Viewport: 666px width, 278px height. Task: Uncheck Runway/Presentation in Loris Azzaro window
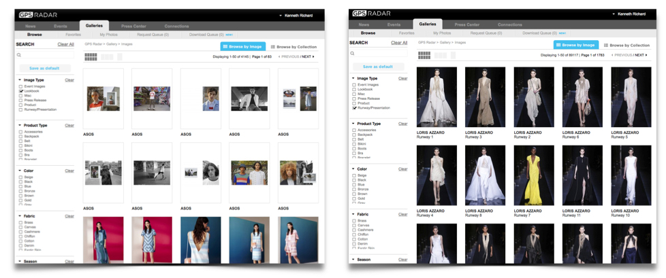click(x=354, y=108)
